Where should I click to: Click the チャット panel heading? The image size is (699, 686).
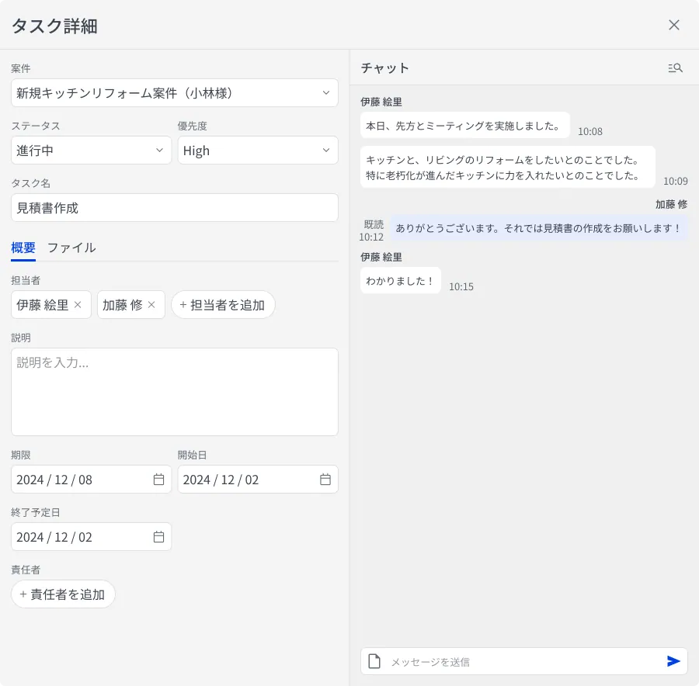tap(384, 68)
